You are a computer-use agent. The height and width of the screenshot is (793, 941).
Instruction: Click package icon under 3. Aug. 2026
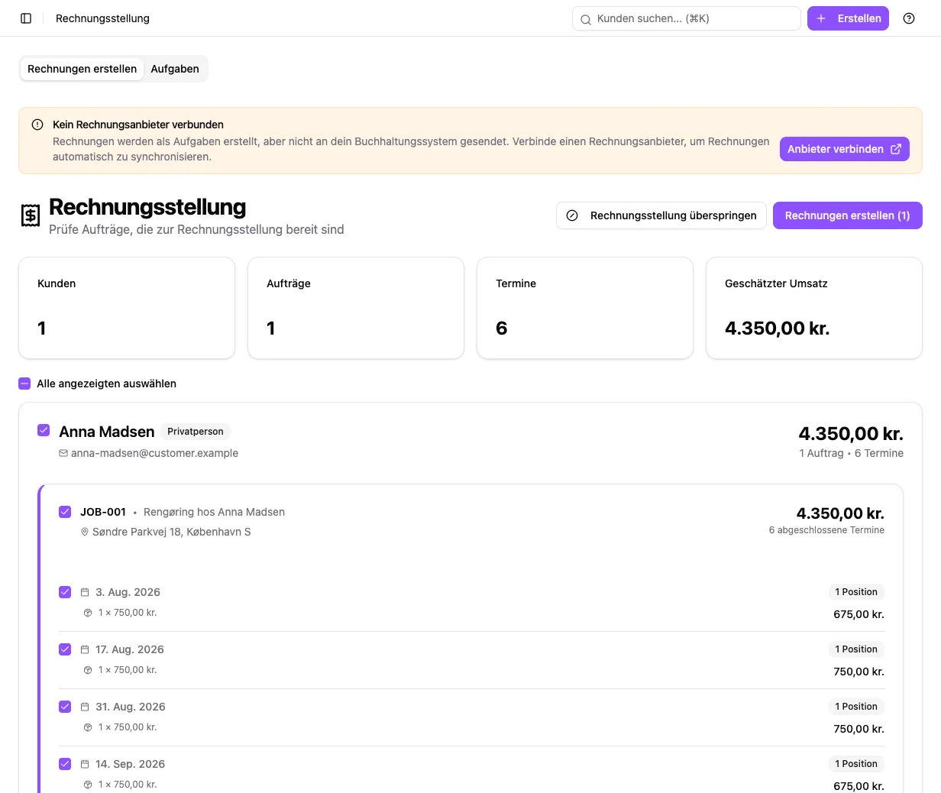[x=88, y=613]
